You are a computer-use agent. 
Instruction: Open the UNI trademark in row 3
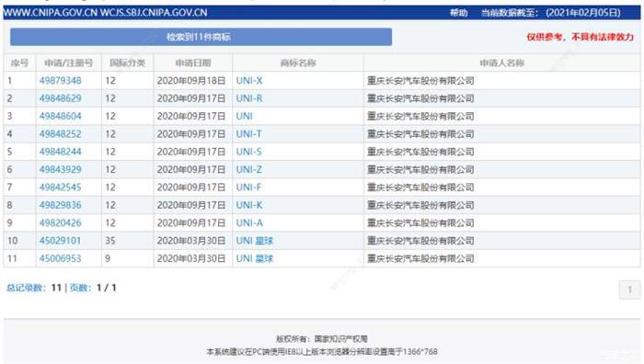(245, 116)
